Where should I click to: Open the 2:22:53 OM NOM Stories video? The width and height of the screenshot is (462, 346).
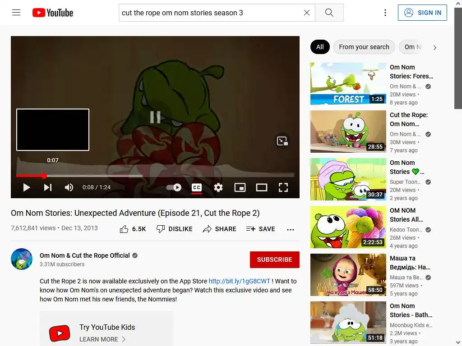[348, 227]
